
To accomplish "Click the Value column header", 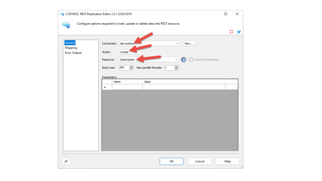I will [184, 82].
